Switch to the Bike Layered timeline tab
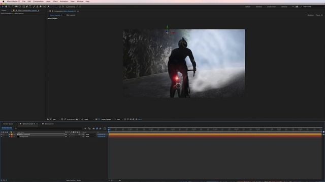325x182 pixels. [49, 124]
